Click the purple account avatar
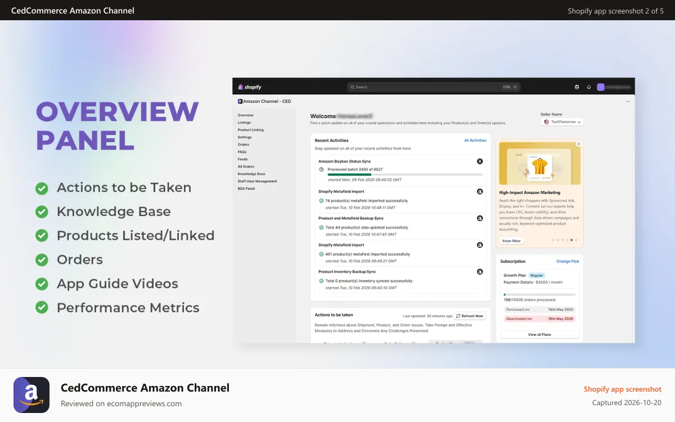Image resolution: width=675 pixels, height=422 pixels. [601, 87]
